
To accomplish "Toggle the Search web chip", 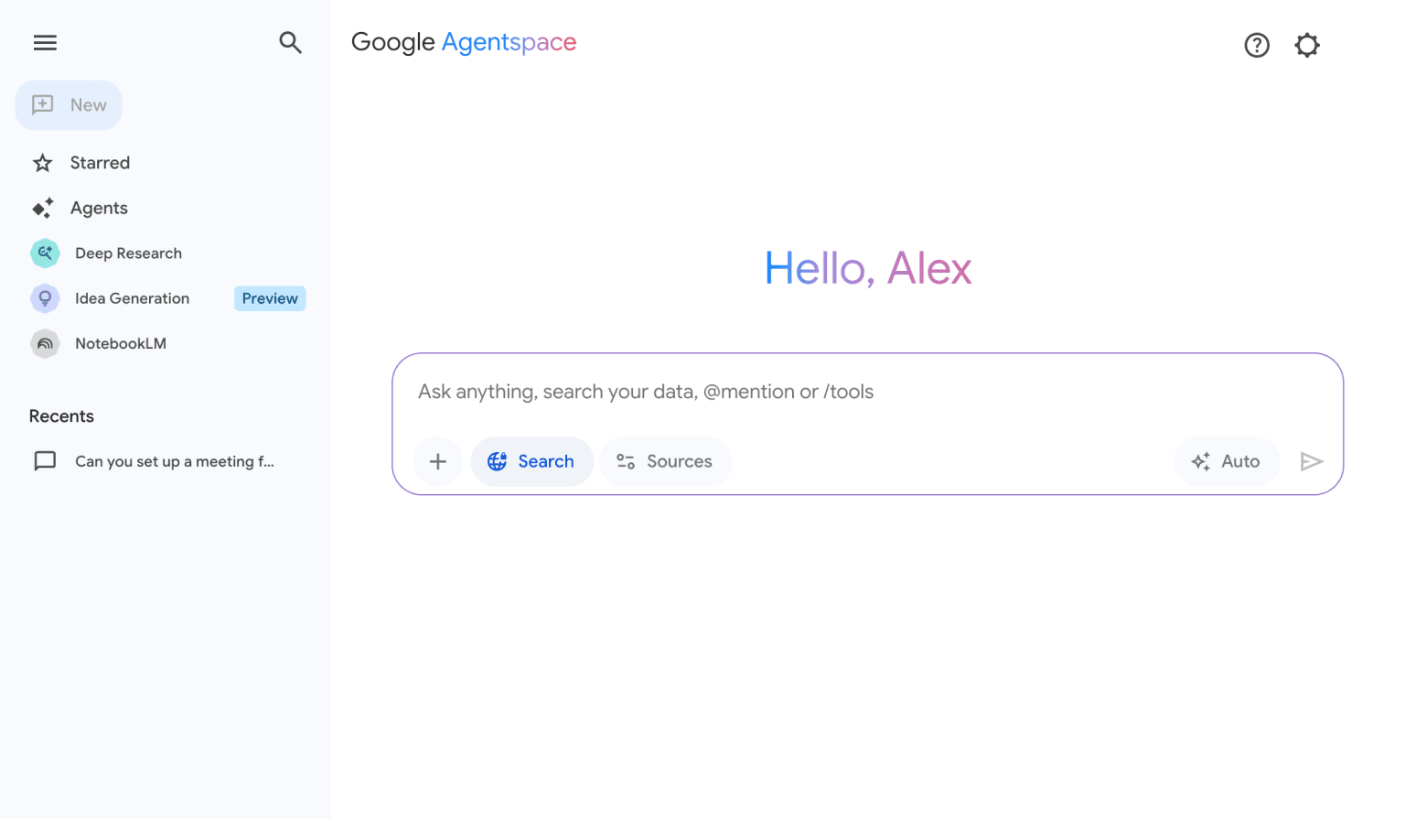I will [x=531, y=461].
